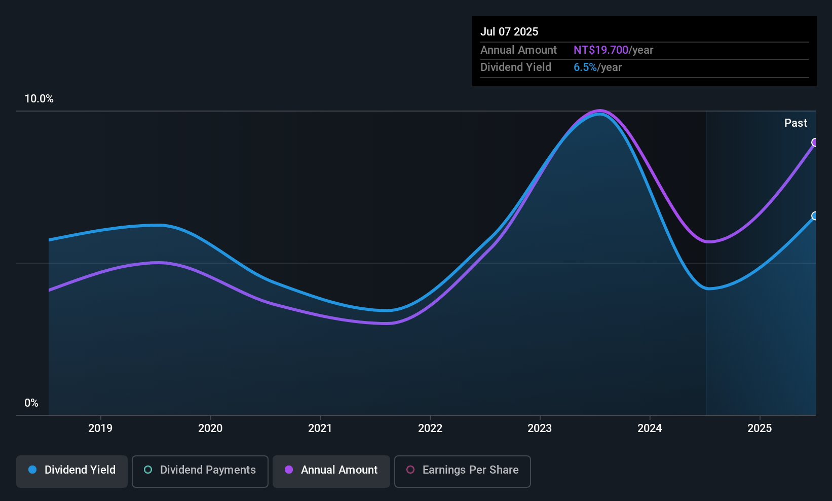This screenshot has height=501, width=832.
Task: Click the tooltip's 'Dividend Yield' label
Action: (516, 67)
